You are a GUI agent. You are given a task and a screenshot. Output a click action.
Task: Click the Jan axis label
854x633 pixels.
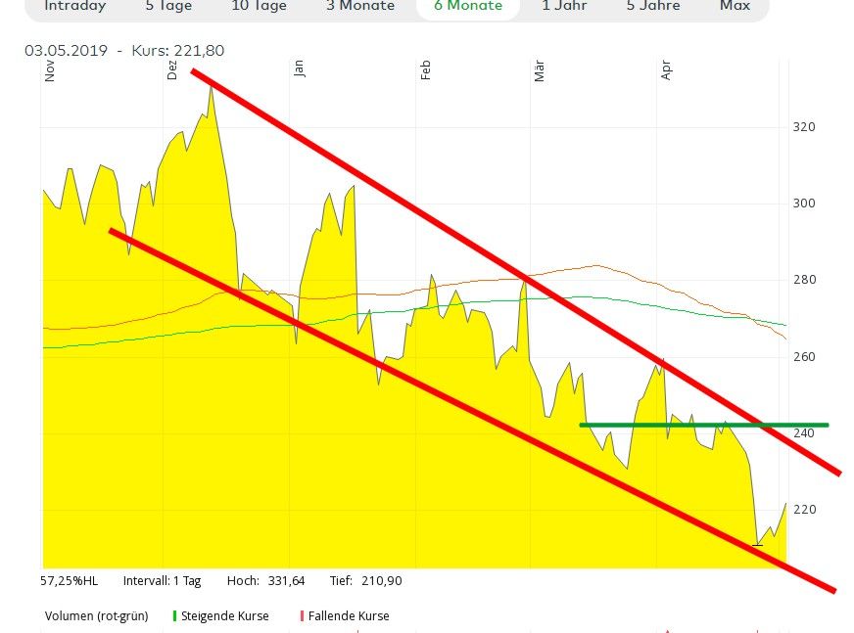[299, 68]
